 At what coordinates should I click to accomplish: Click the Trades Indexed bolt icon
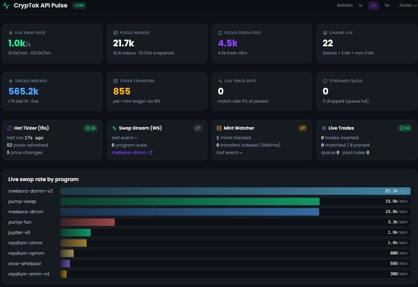point(11,81)
